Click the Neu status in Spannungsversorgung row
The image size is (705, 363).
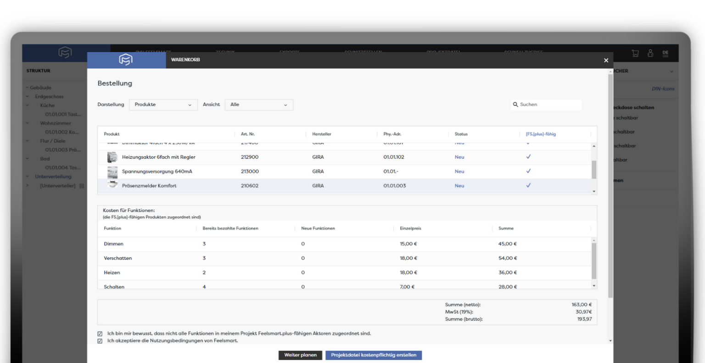459,172
